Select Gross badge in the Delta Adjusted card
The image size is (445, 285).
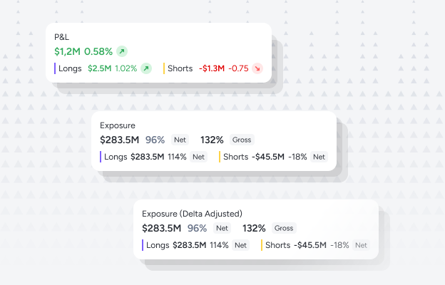pos(284,228)
